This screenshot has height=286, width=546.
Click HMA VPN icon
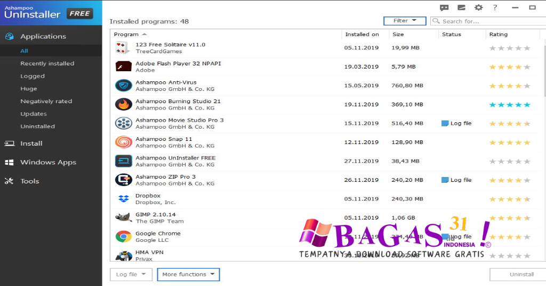click(x=123, y=256)
